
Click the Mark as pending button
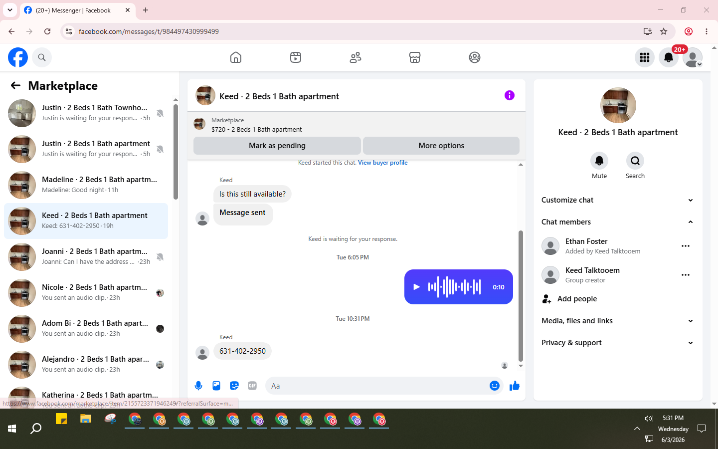[277, 146]
